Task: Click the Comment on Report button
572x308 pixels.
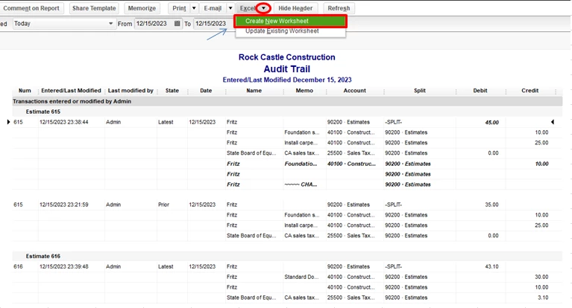Action: point(31,8)
